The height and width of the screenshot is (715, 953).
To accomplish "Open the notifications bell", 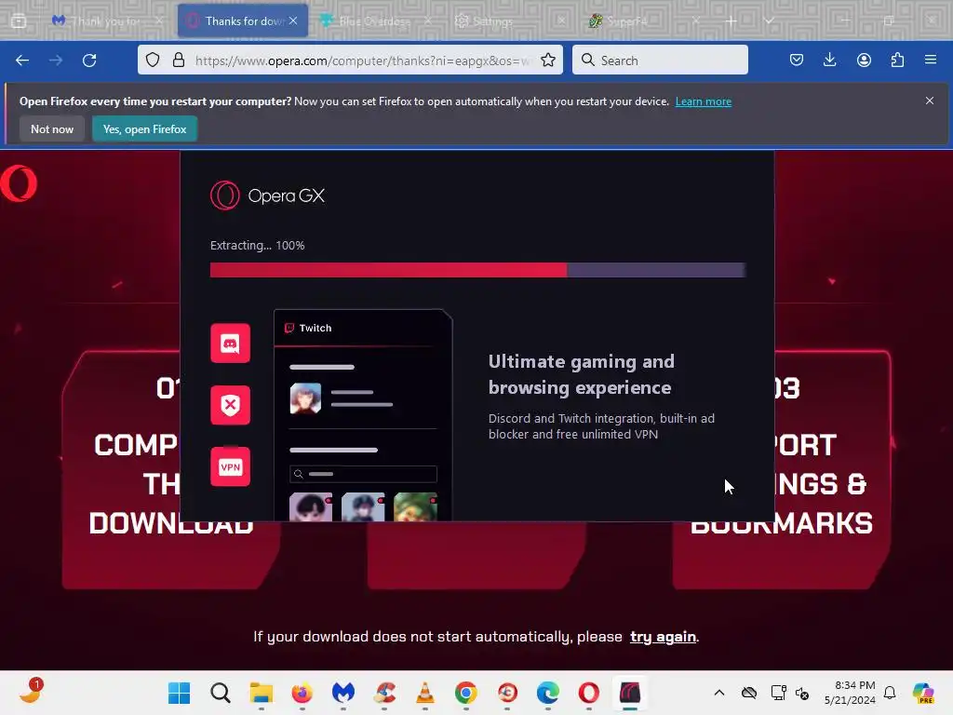I will (x=890, y=693).
